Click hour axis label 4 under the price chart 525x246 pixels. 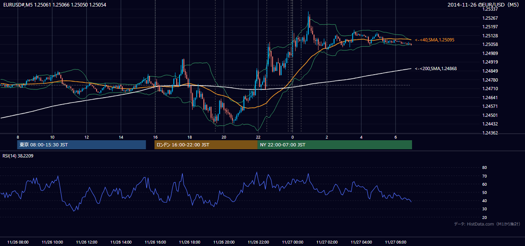click(361, 137)
